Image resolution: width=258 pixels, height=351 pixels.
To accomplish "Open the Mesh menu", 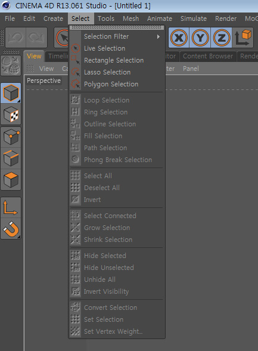I will (131, 18).
